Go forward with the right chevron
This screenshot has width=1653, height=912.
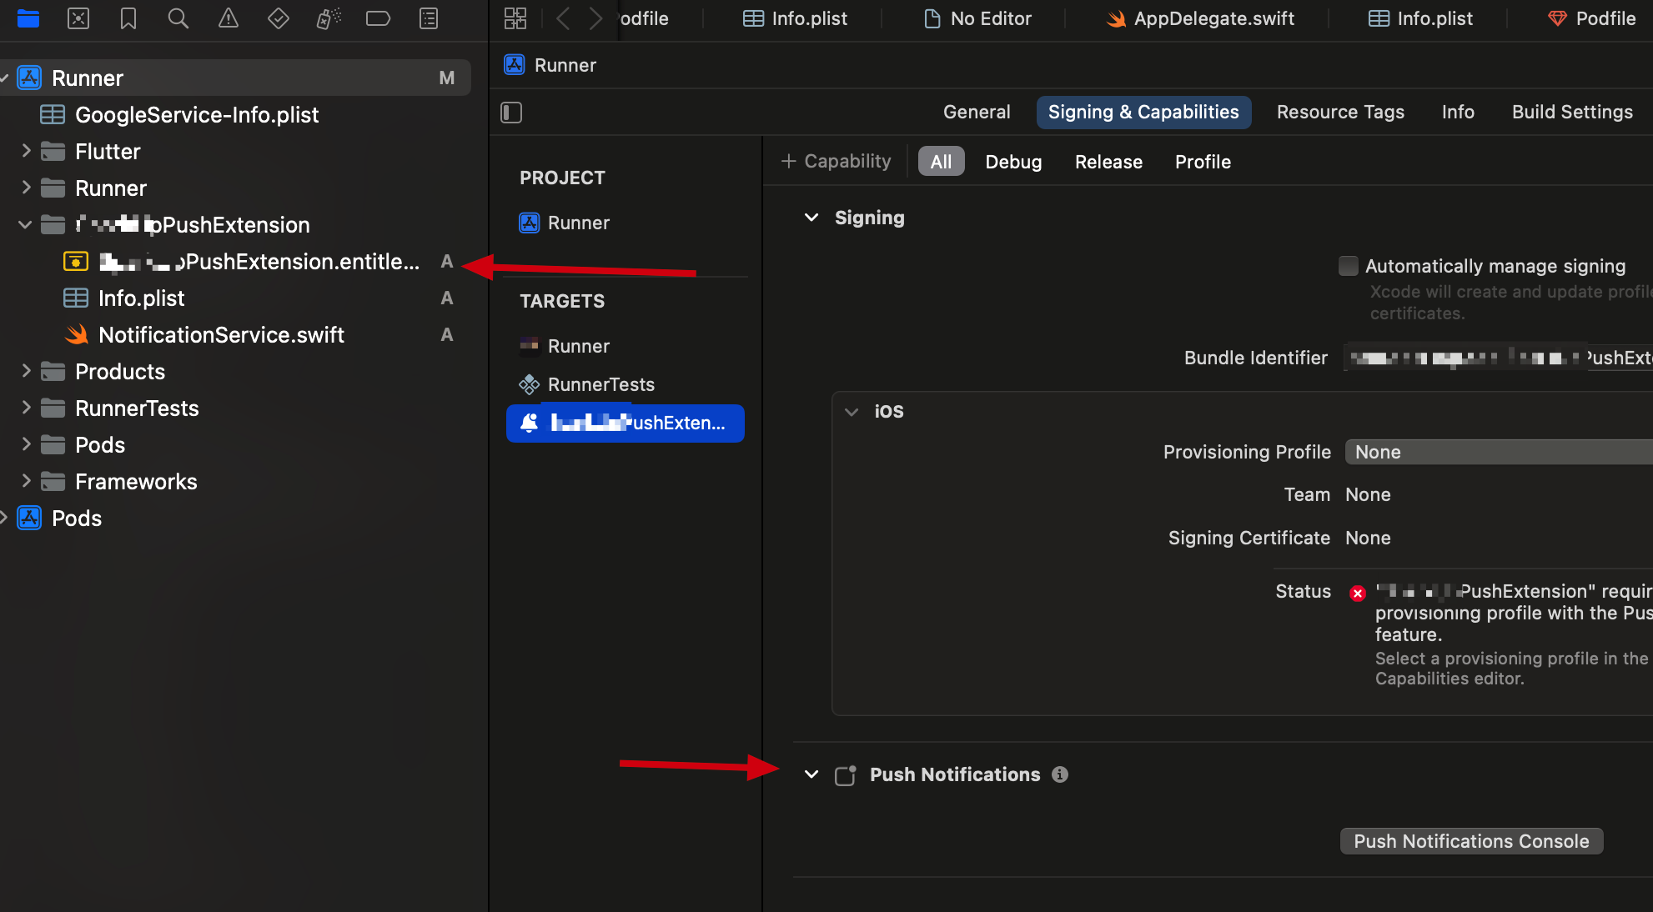595,18
